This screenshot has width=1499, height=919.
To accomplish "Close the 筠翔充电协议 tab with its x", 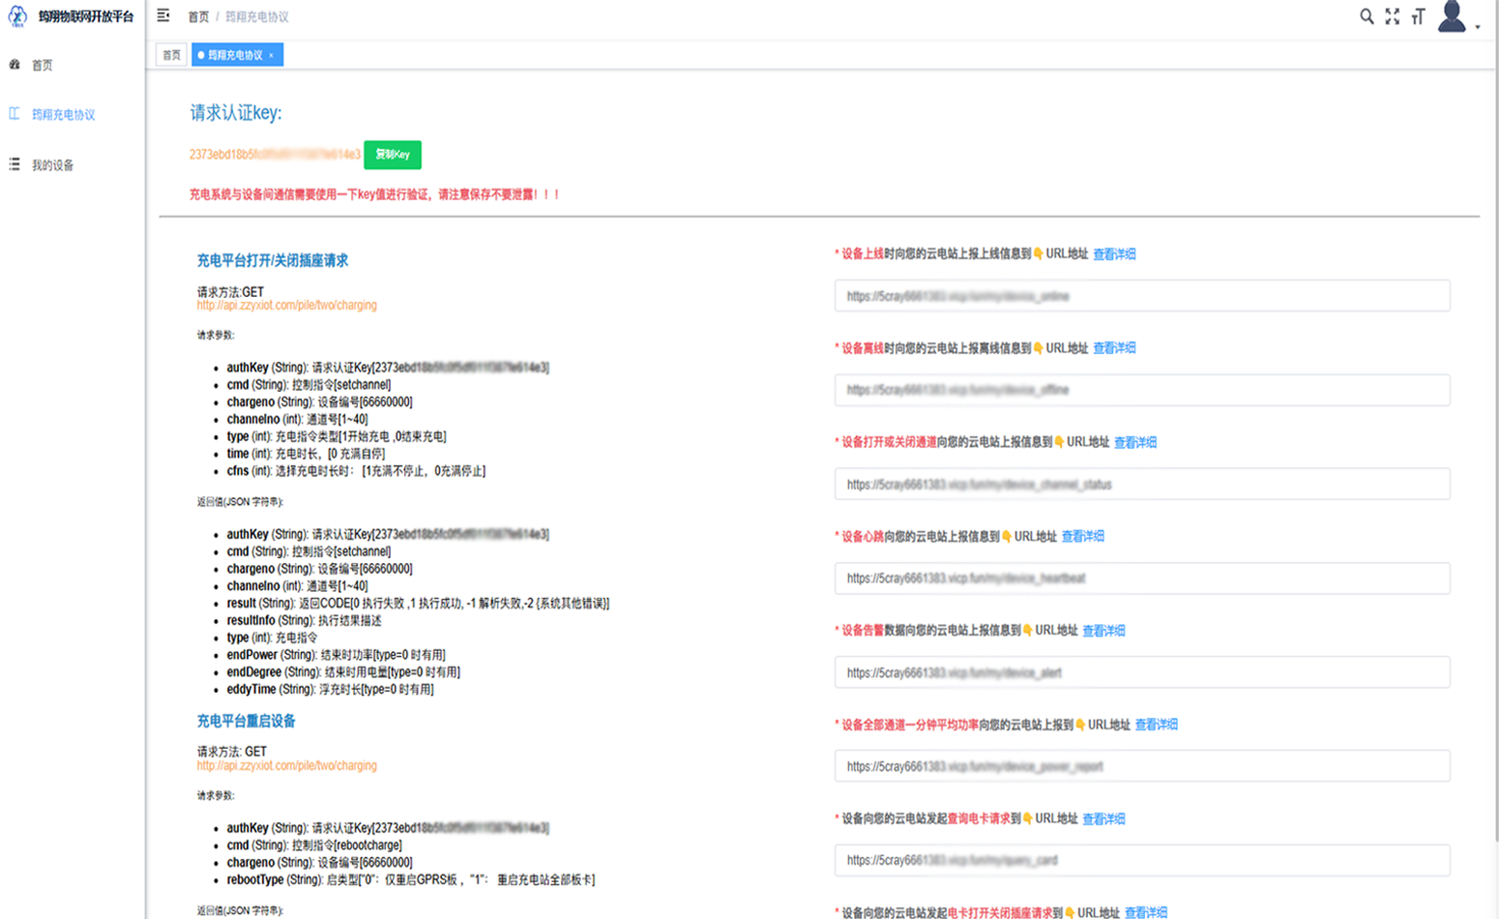I will pyautogui.click(x=273, y=55).
